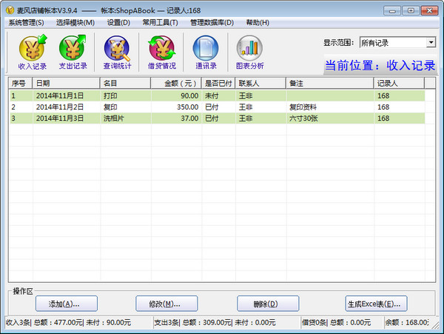Image resolution: width=444 pixels, height=334 pixels.
Task: Open the 收入记录 income records icon
Action: 32,53
